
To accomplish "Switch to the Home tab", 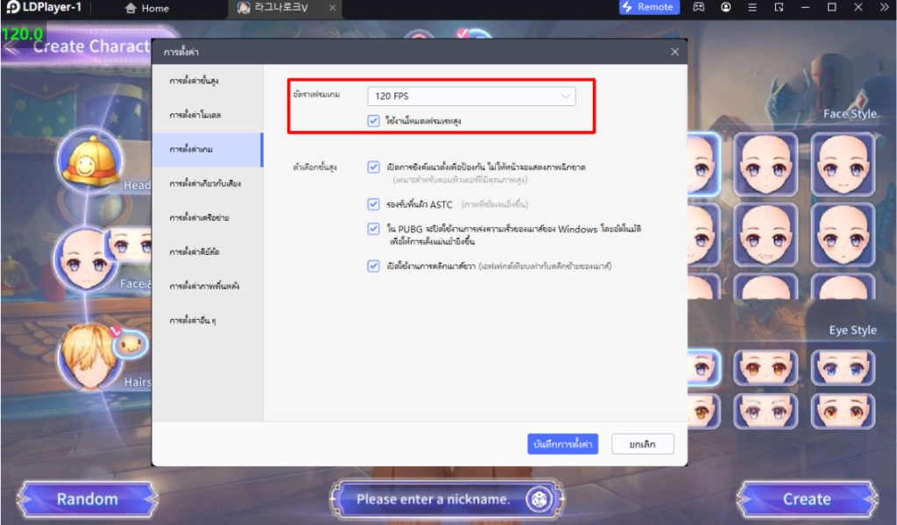I will 146,8.
